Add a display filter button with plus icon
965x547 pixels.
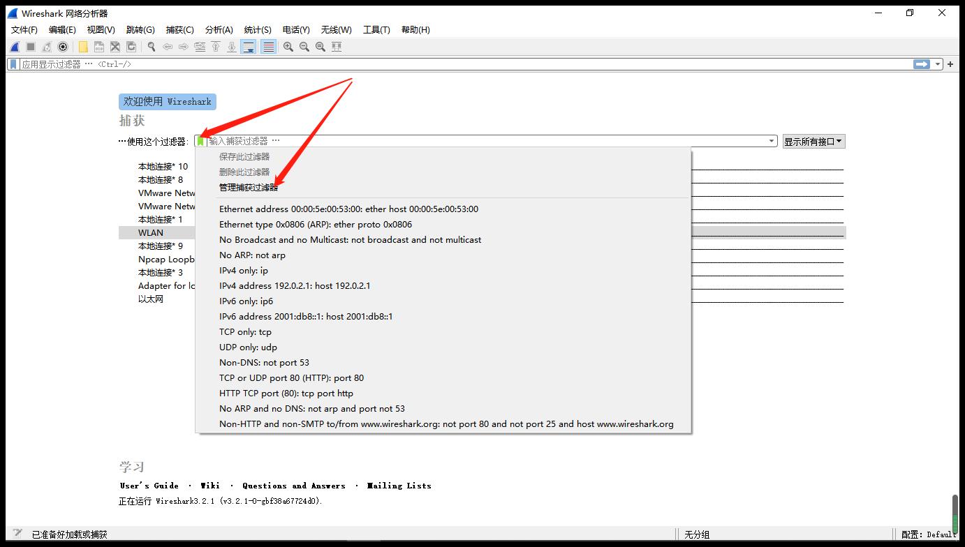950,64
